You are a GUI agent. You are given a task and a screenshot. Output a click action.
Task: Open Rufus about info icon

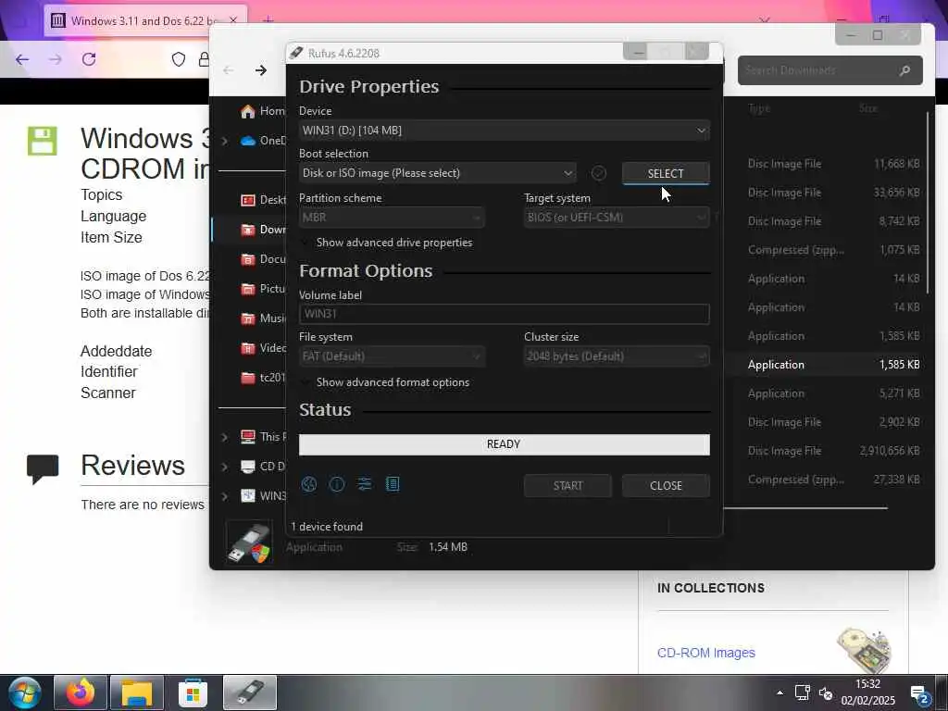coord(337,484)
